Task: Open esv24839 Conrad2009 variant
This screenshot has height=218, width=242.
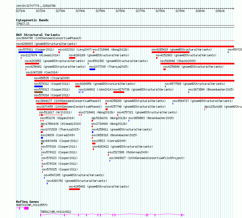Action: tap(58, 135)
